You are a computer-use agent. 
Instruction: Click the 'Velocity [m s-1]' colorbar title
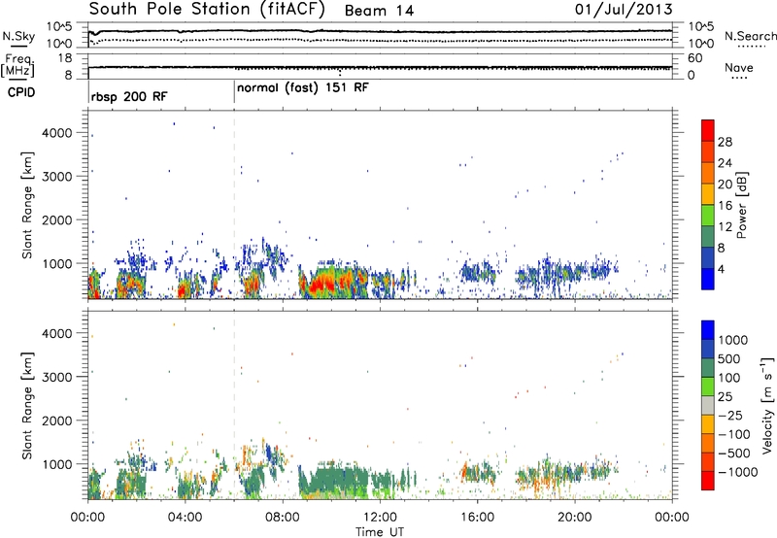[x=767, y=405]
